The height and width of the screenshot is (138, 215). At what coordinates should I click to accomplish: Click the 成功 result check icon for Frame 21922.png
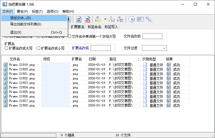coord(169,78)
